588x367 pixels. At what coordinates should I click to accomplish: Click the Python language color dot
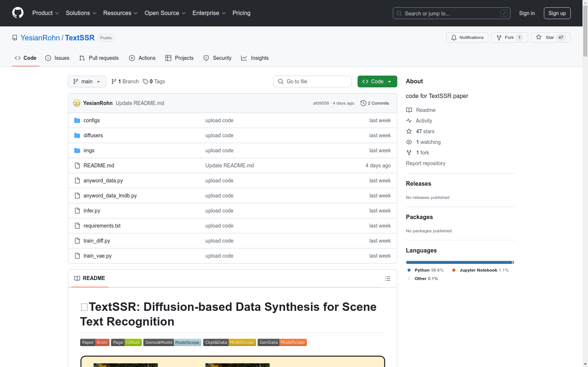409,270
